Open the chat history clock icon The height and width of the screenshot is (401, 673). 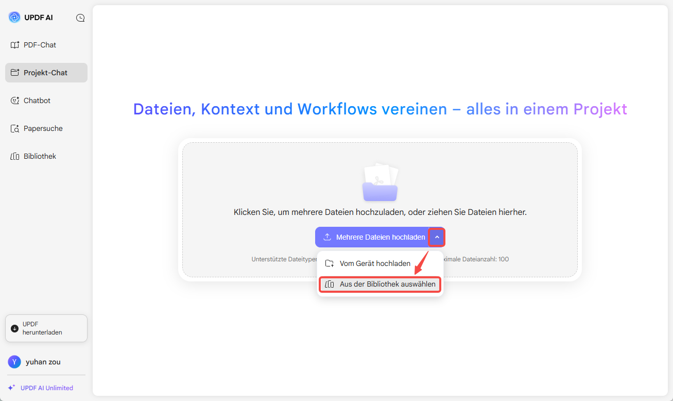[80, 18]
